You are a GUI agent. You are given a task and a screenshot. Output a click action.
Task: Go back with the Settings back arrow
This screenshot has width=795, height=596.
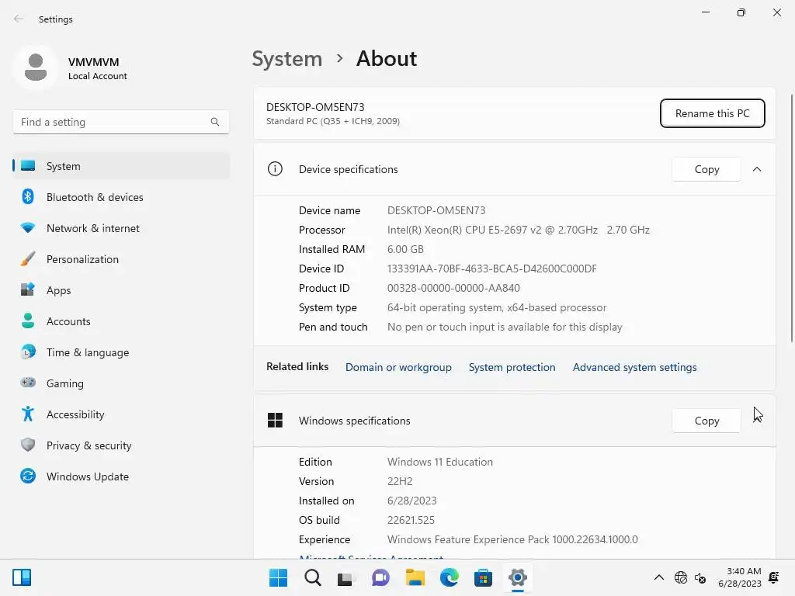tap(19, 19)
